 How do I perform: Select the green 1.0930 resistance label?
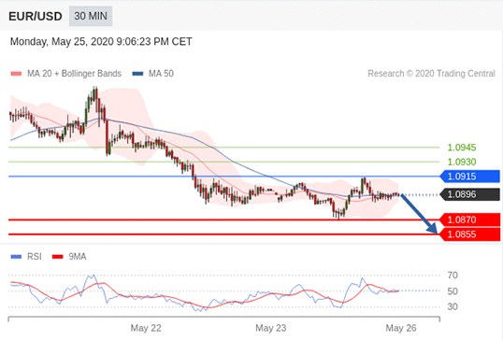(x=462, y=162)
